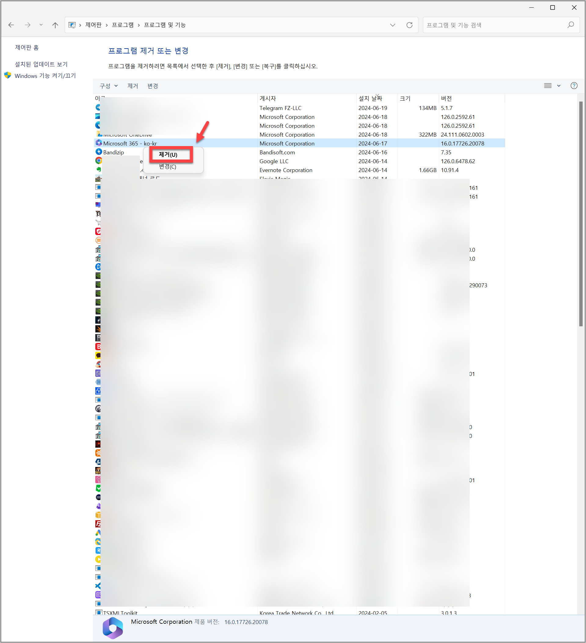The image size is (586, 643).
Task: Click size value 134MB
Action: [428, 108]
